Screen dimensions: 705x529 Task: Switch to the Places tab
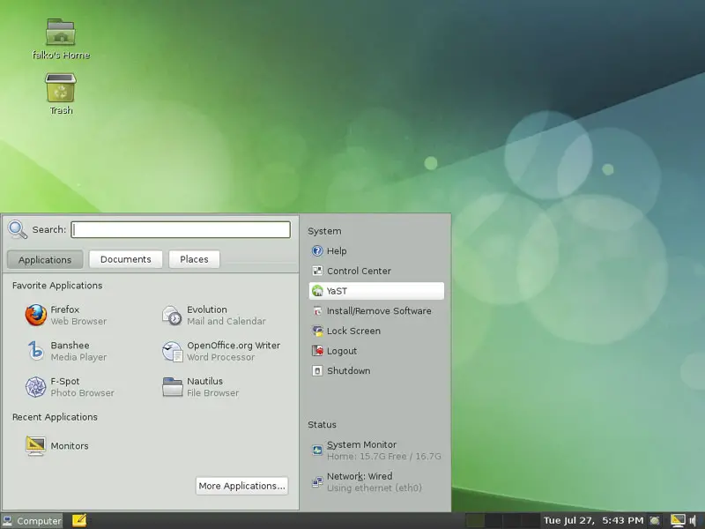coord(194,259)
